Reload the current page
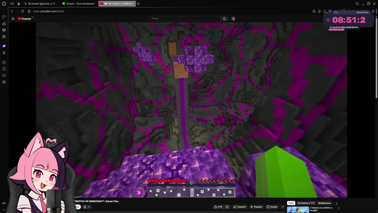Viewport: 378px width, 213px height. tap(22, 11)
